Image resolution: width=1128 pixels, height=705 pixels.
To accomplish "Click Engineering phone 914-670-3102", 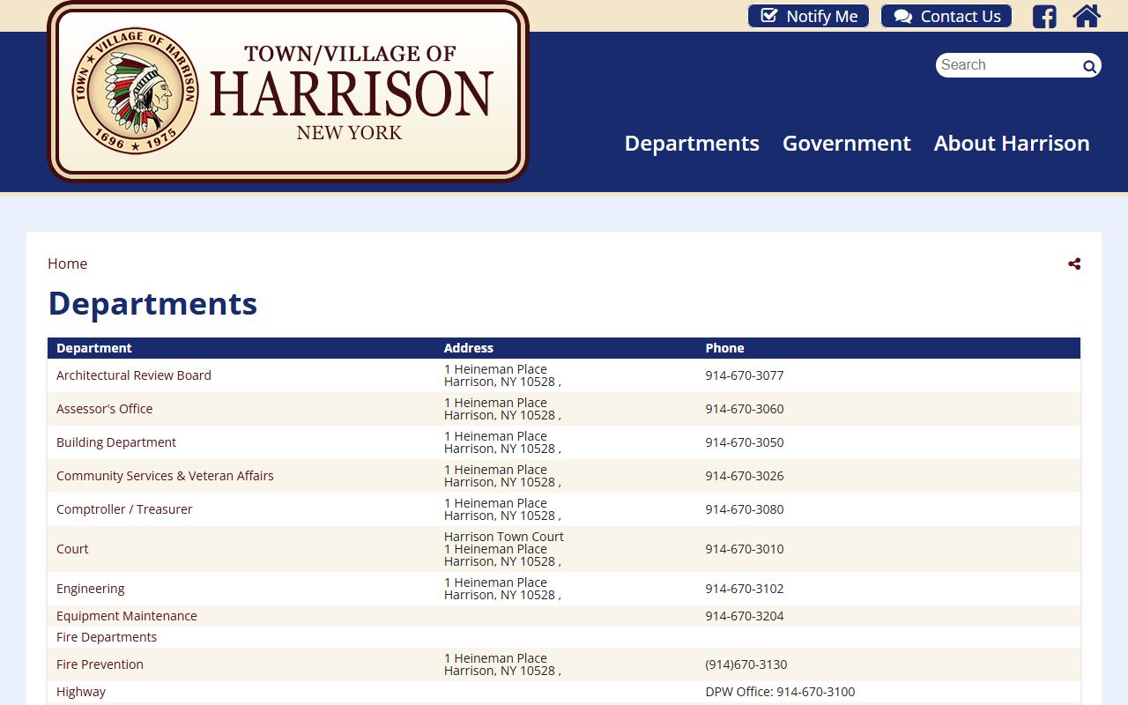I will click(745, 589).
